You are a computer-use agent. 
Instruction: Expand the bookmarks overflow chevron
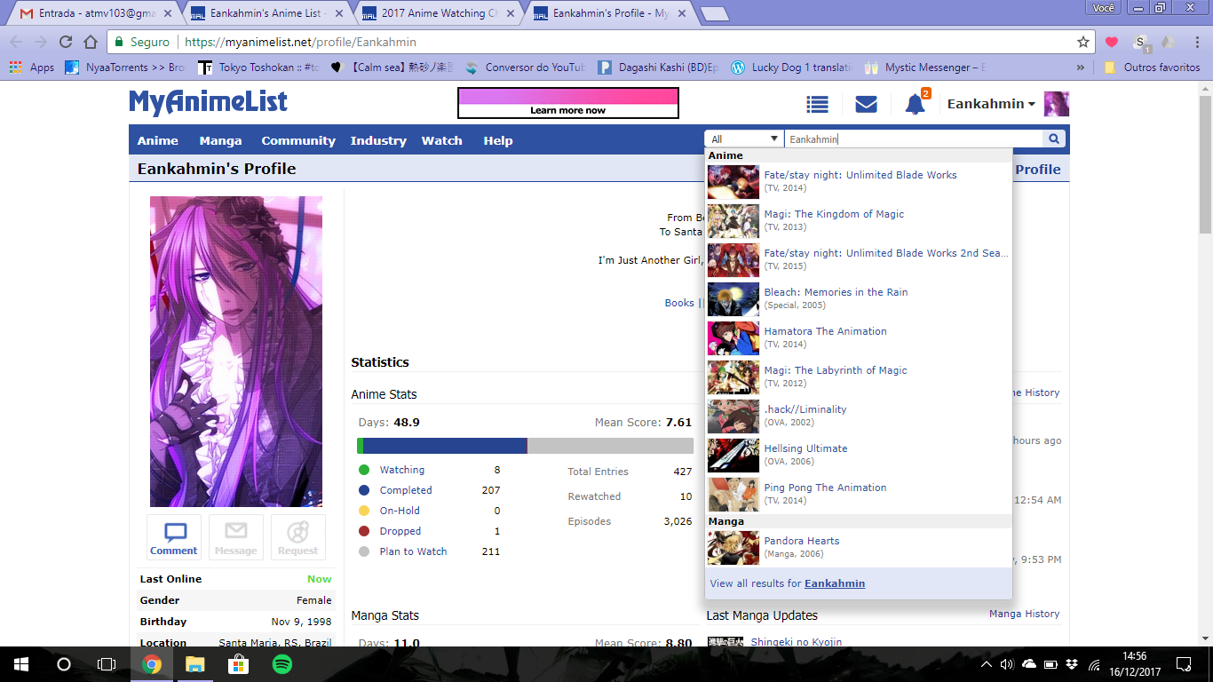[x=1080, y=67]
